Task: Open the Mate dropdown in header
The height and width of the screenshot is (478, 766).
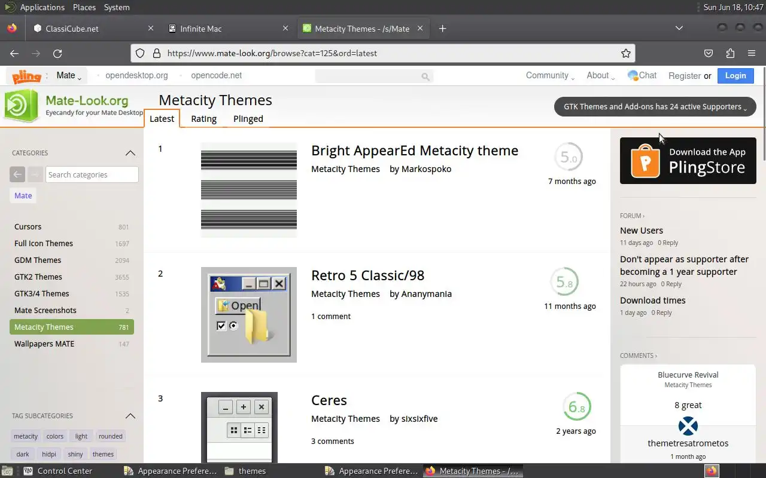Action: pos(69,75)
